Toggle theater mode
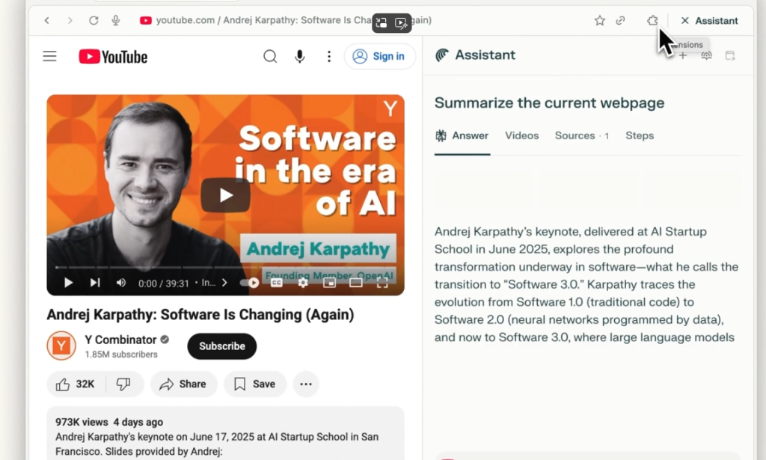766x460 pixels. pos(355,283)
